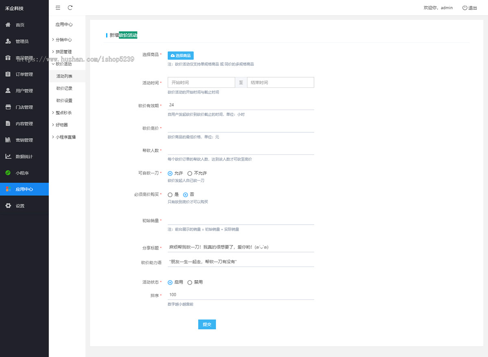The image size is (488, 357).
Task: Click the document icon beside 内容管理
Action: (x=8, y=123)
